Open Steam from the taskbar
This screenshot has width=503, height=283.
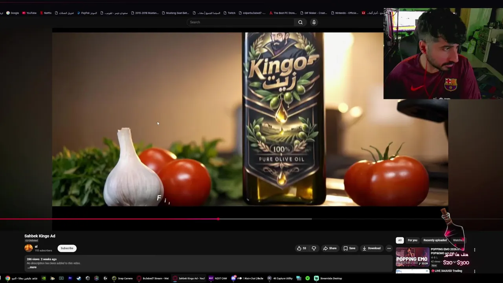click(79, 278)
